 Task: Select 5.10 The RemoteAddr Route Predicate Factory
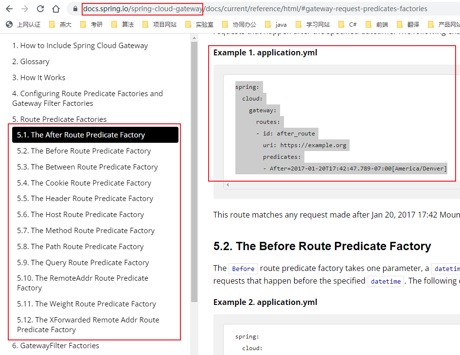[x=83, y=283]
